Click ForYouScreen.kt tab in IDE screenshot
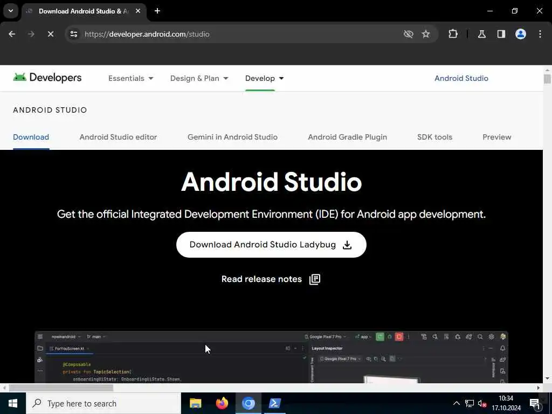Image resolution: width=552 pixels, height=414 pixels. (x=70, y=349)
